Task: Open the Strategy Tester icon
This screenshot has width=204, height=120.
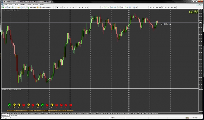Action: [24, 7]
